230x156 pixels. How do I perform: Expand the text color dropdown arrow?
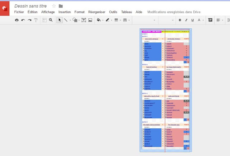point(203,20)
